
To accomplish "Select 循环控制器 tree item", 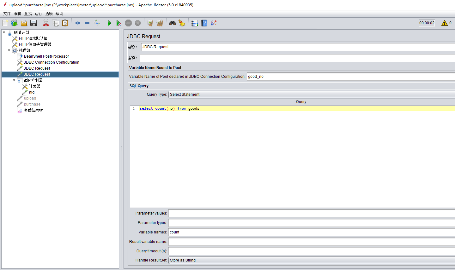I will (33, 80).
